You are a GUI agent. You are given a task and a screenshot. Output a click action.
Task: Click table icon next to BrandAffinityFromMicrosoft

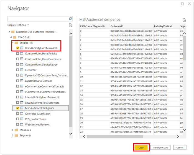(22, 48)
